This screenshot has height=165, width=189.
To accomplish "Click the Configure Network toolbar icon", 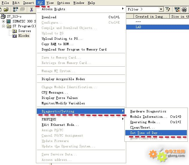I will [177, 9].
